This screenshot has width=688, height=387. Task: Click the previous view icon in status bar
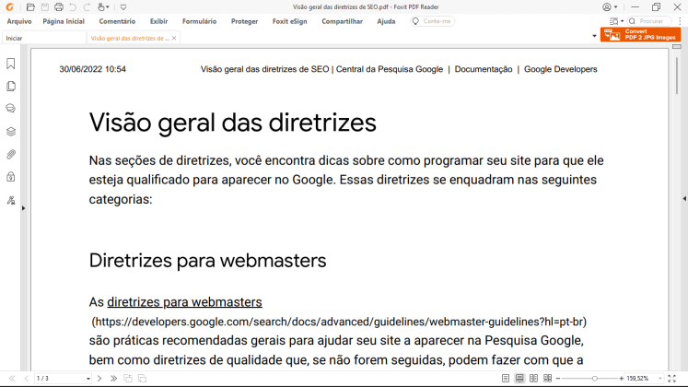tap(128, 378)
